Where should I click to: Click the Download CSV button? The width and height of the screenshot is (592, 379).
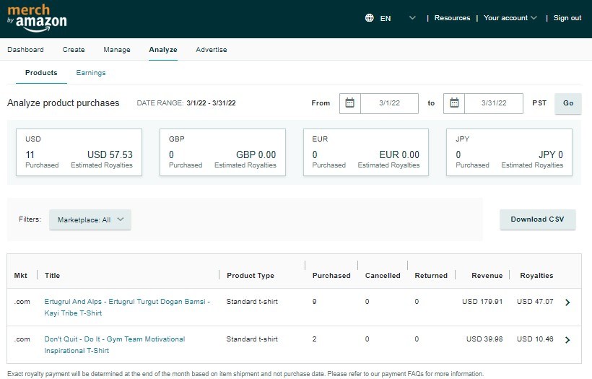pyautogui.click(x=538, y=219)
